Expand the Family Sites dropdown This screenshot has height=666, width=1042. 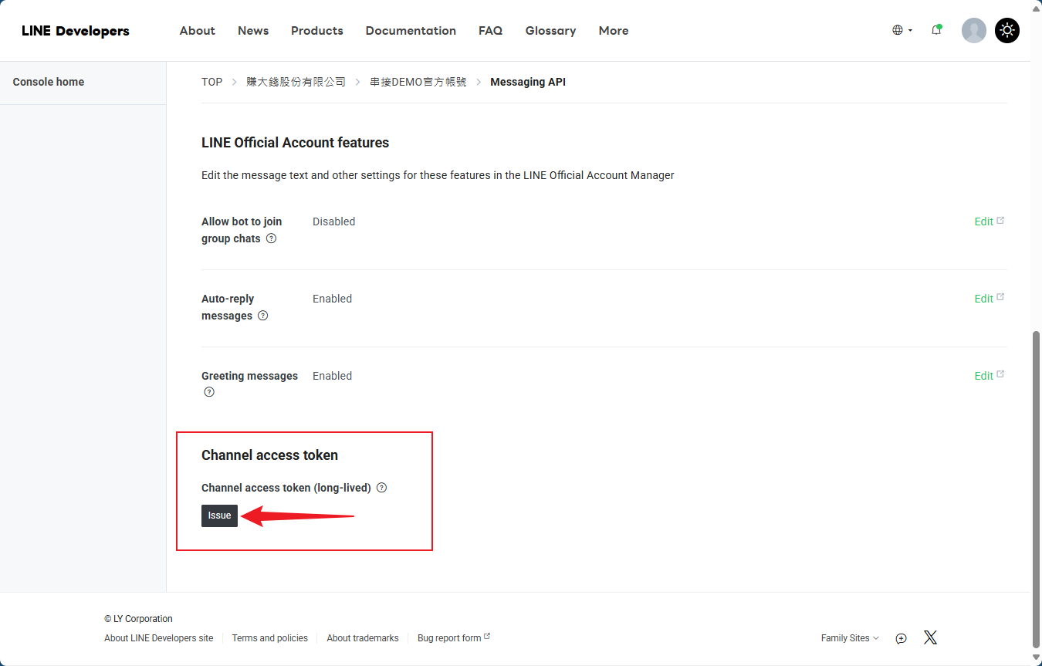coord(850,638)
